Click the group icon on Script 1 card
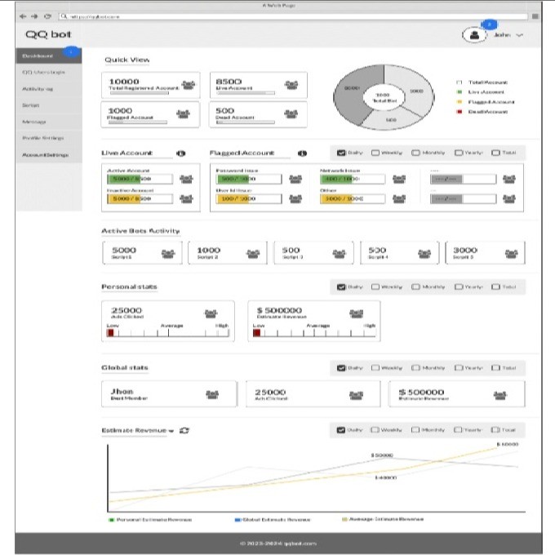Screen dimensions: 555x555 point(168,253)
